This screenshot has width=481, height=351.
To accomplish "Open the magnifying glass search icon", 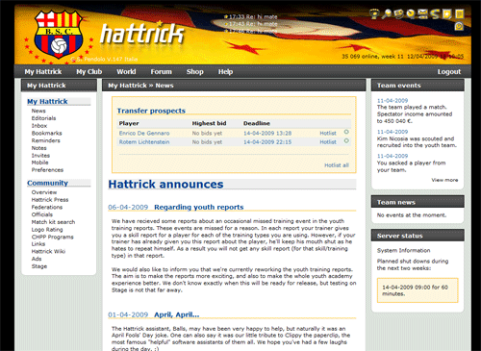I will coord(387,13).
